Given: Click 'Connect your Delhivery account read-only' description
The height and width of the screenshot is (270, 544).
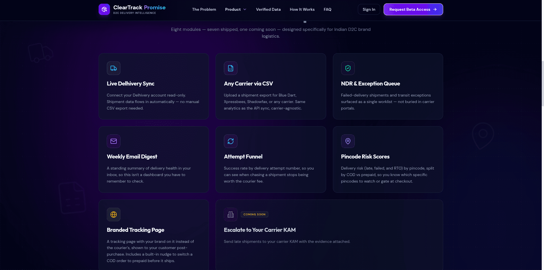Looking at the screenshot, I should pos(153,102).
